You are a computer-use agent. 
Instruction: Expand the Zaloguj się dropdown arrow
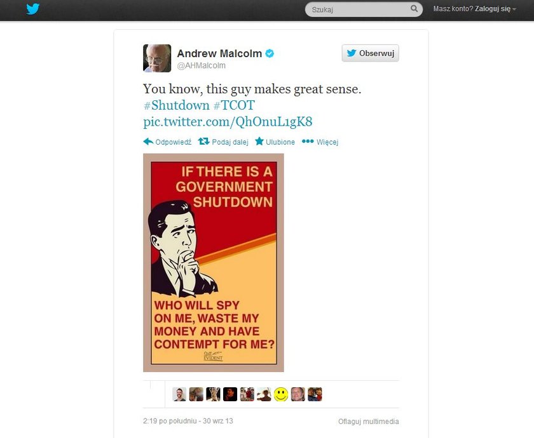(x=514, y=10)
